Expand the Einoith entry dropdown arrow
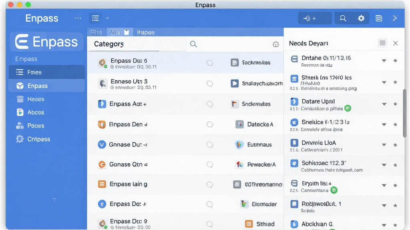This screenshot has width=410, height=230. 384,185
